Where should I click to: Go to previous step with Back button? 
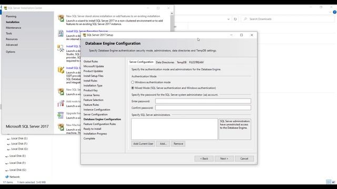point(204,159)
